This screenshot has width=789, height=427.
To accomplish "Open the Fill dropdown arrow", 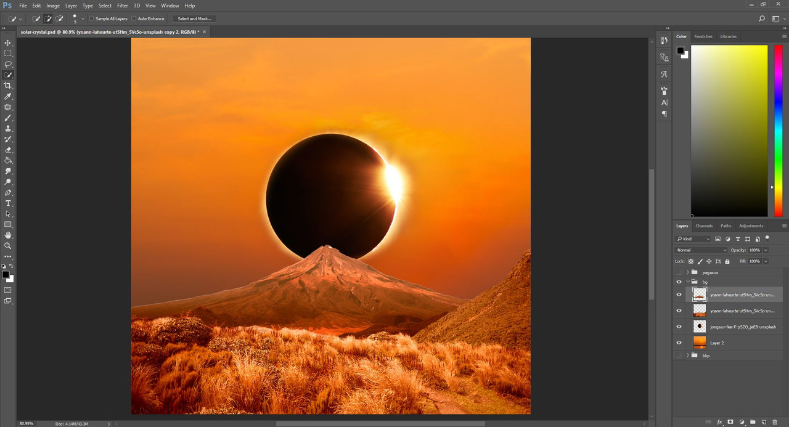I will click(x=766, y=261).
